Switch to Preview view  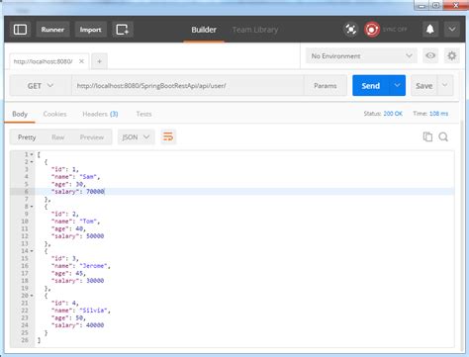click(x=92, y=137)
